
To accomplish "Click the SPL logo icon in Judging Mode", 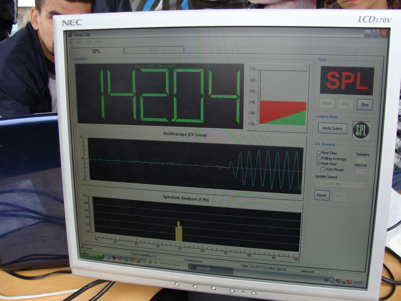I will pos(361,130).
